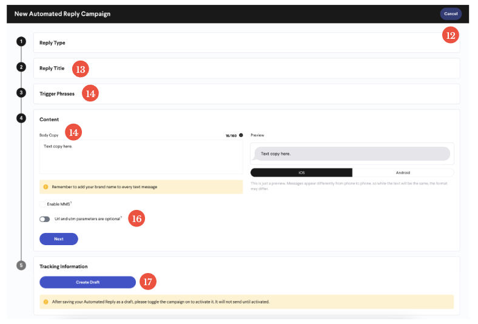Click the Next button
478x324 pixels.
(58, 239)
